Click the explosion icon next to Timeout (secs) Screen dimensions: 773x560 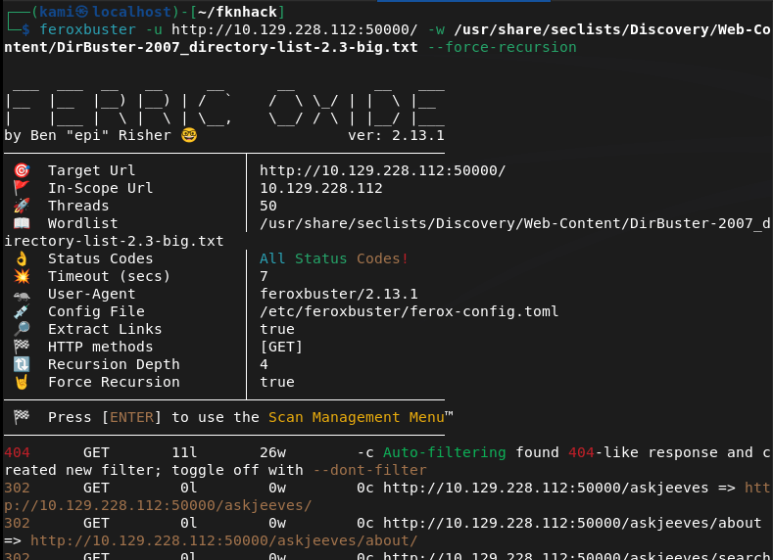pos(22,276)
